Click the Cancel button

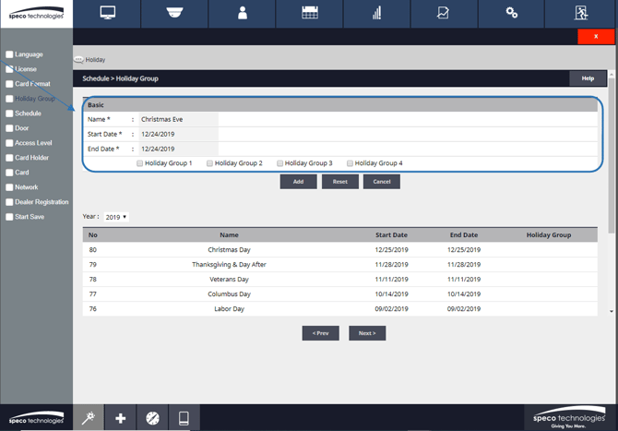coord(382,182)
